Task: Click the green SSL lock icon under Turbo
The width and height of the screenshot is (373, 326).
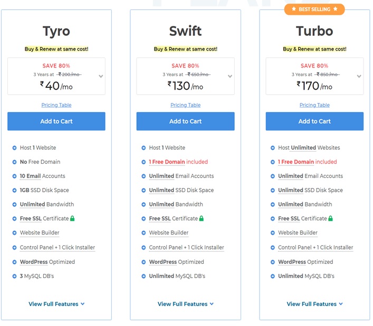Action: [330, 218]
